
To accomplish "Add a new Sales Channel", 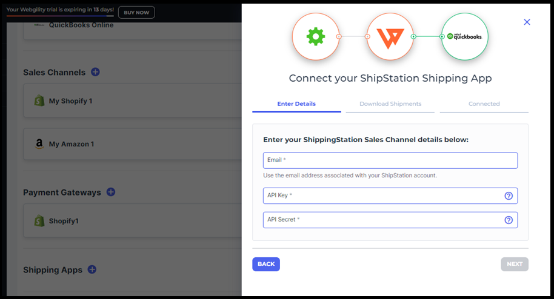I will click(95, 72).
